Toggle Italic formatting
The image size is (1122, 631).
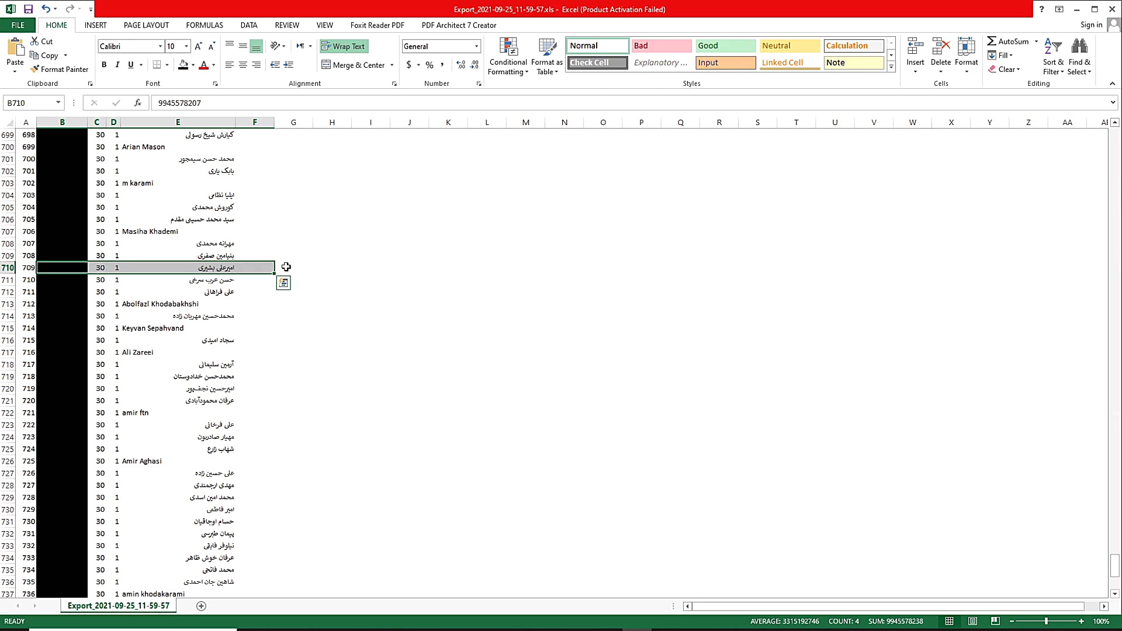pos(117,65)
